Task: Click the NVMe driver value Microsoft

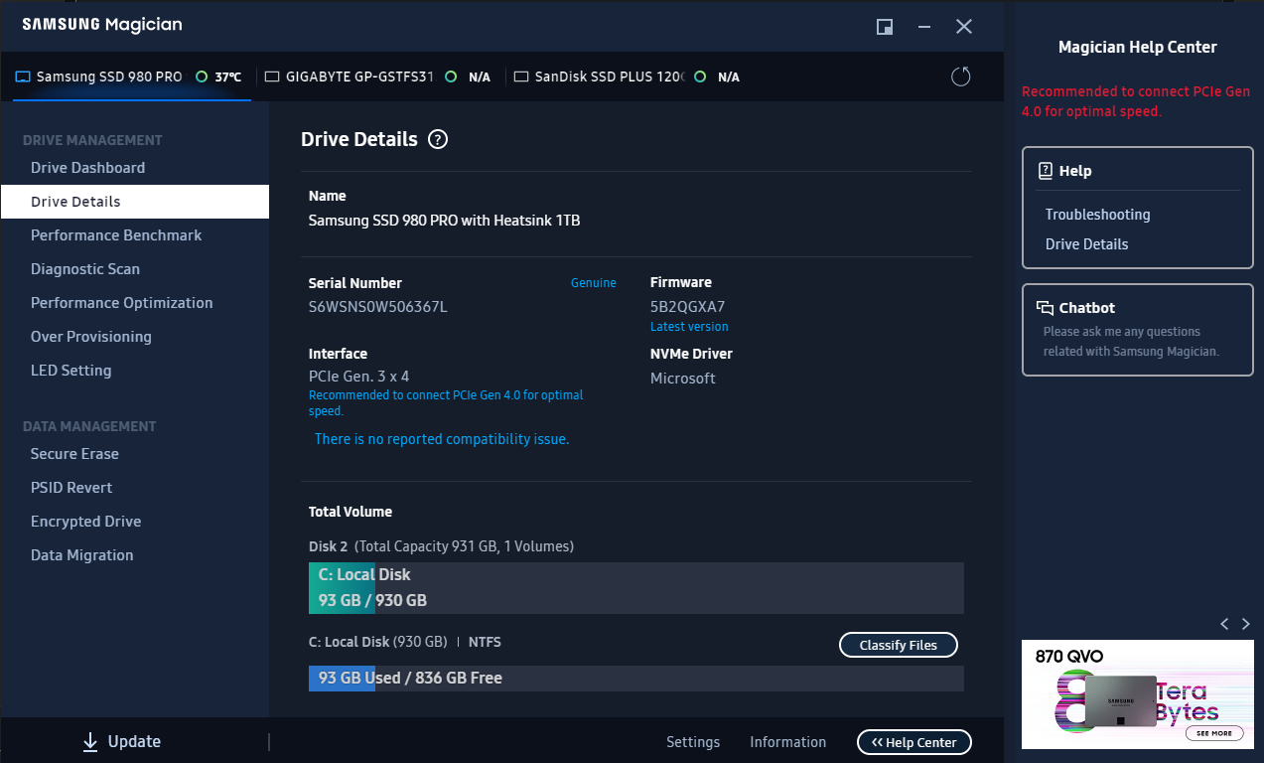Action: 682,379
